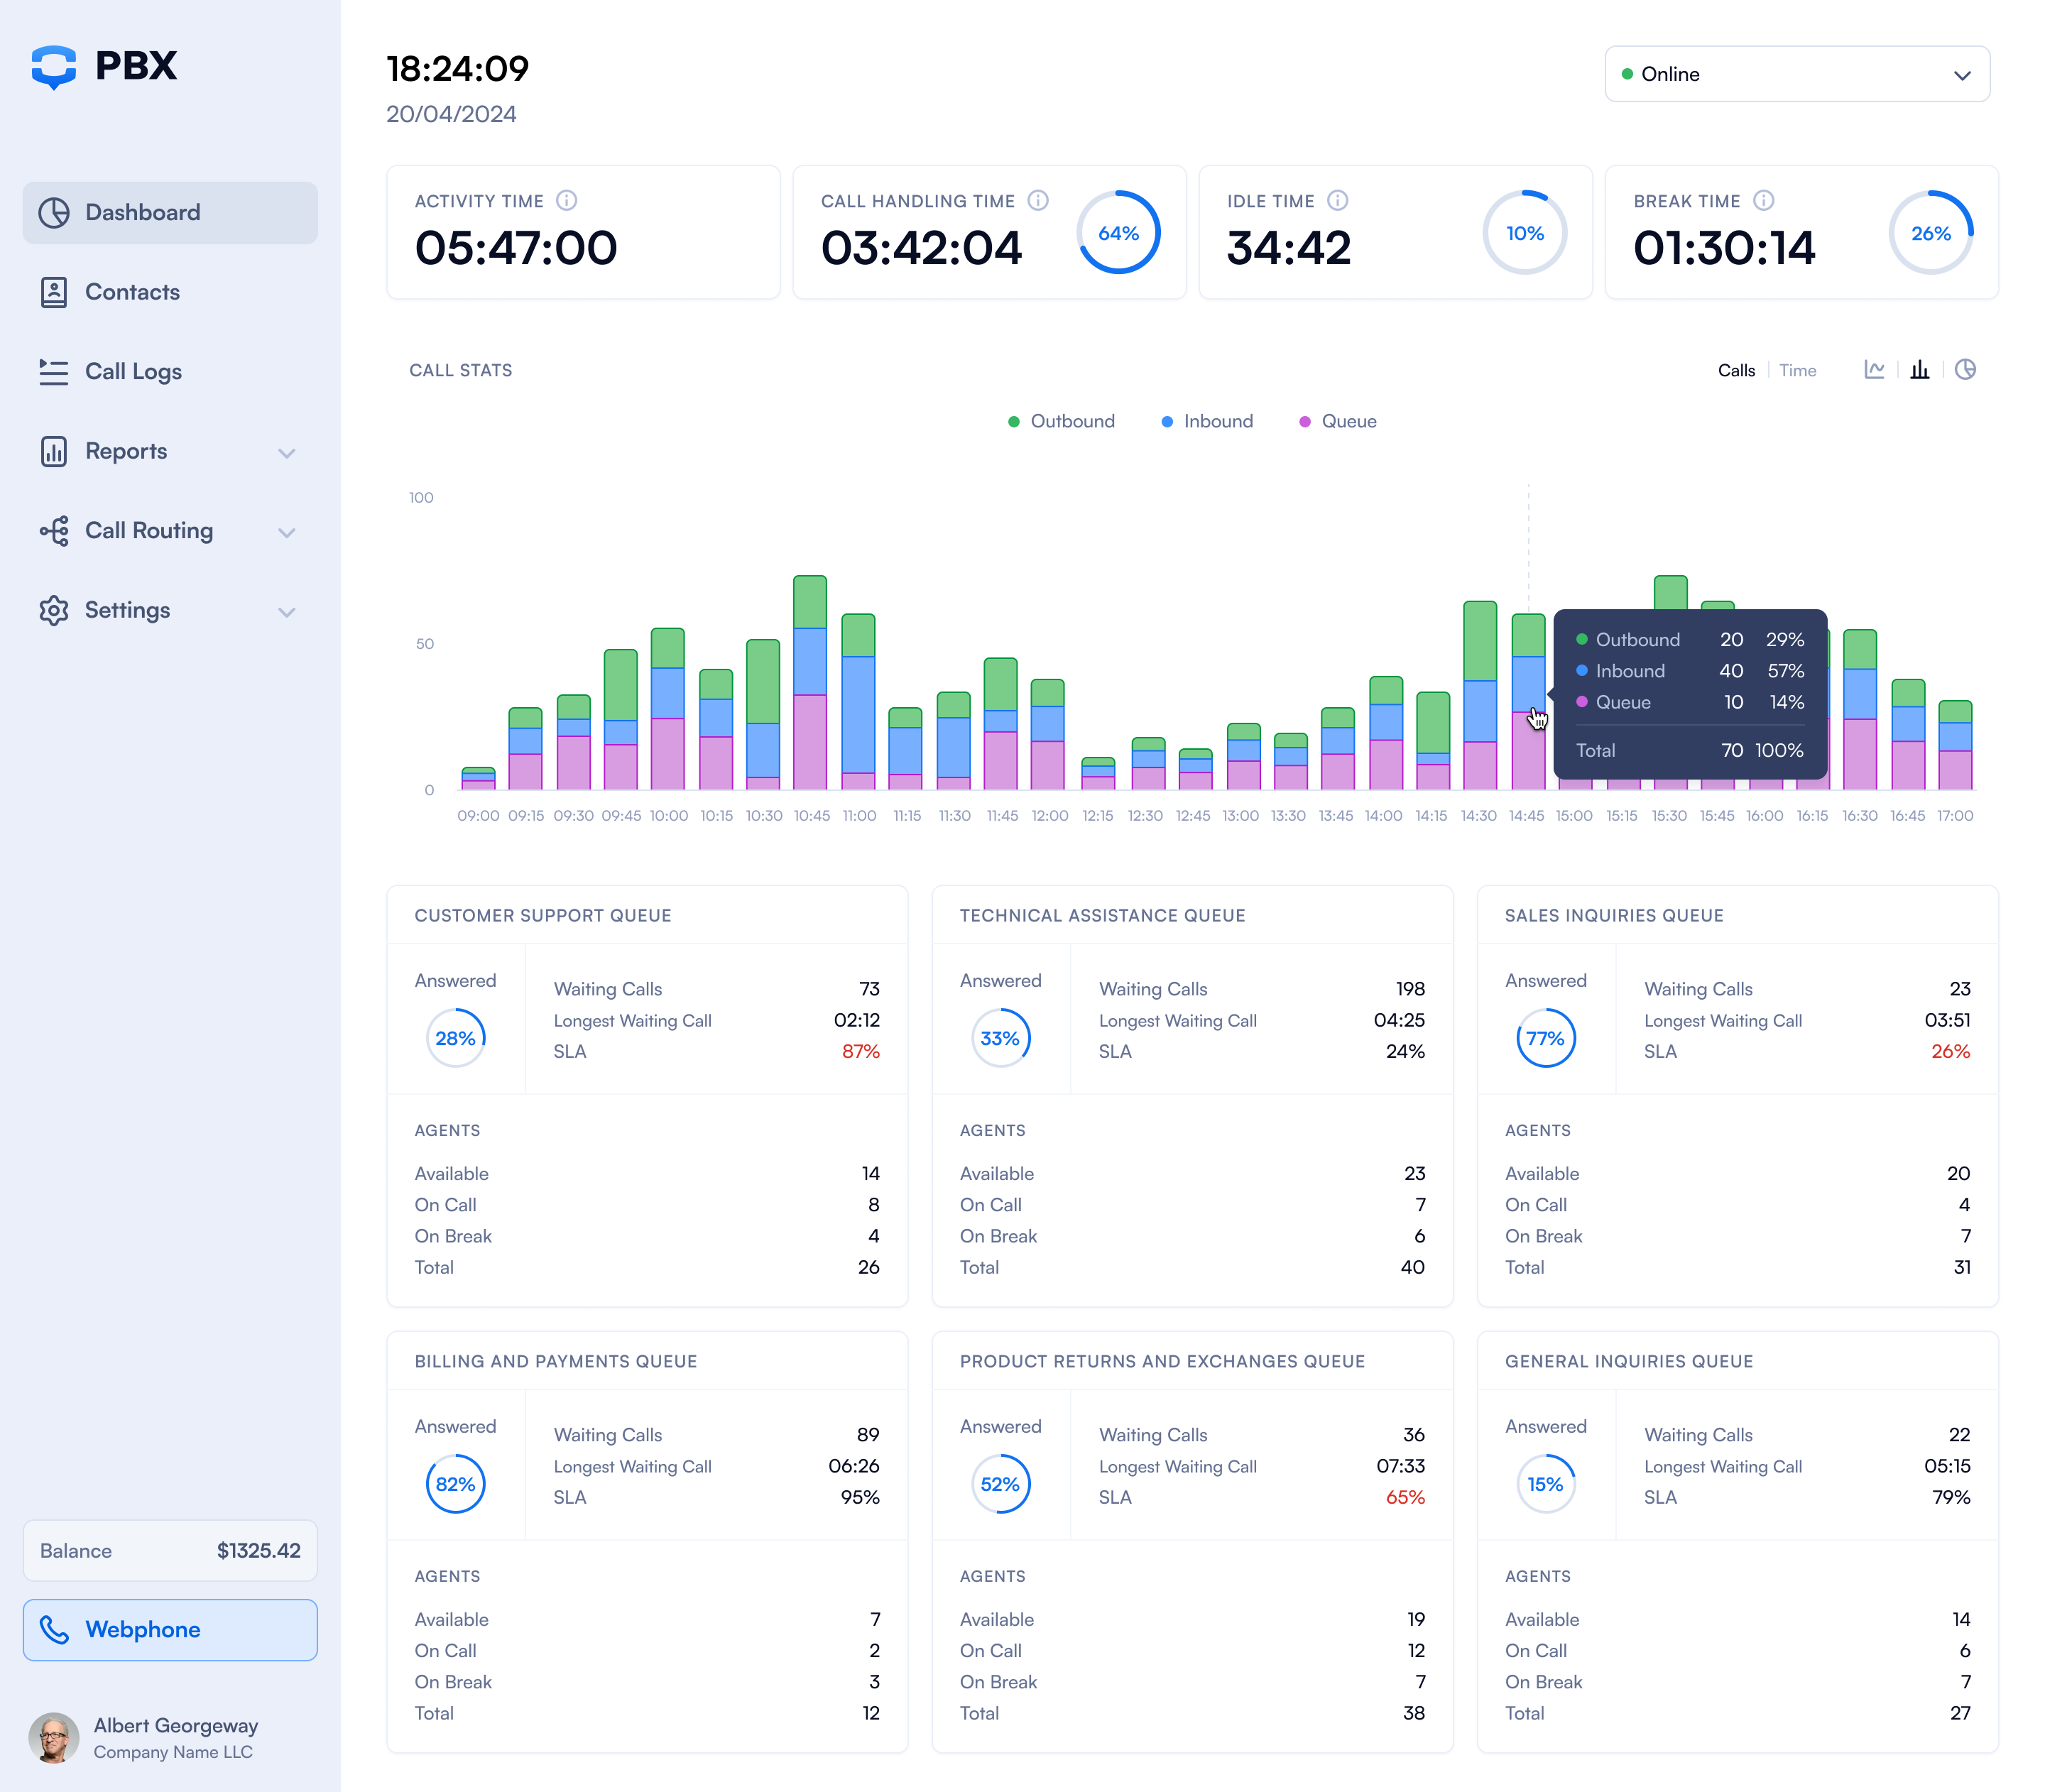
Task: Click Idle Time info icon
Action: pos(1337,201)
